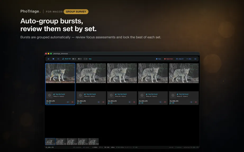
Task: Switch to grid view in the toolbar
Action: [x=48, y=59]
